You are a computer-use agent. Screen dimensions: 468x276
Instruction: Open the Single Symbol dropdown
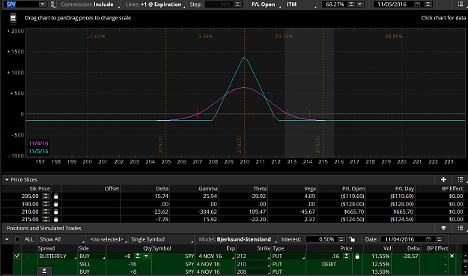[161, 239]
